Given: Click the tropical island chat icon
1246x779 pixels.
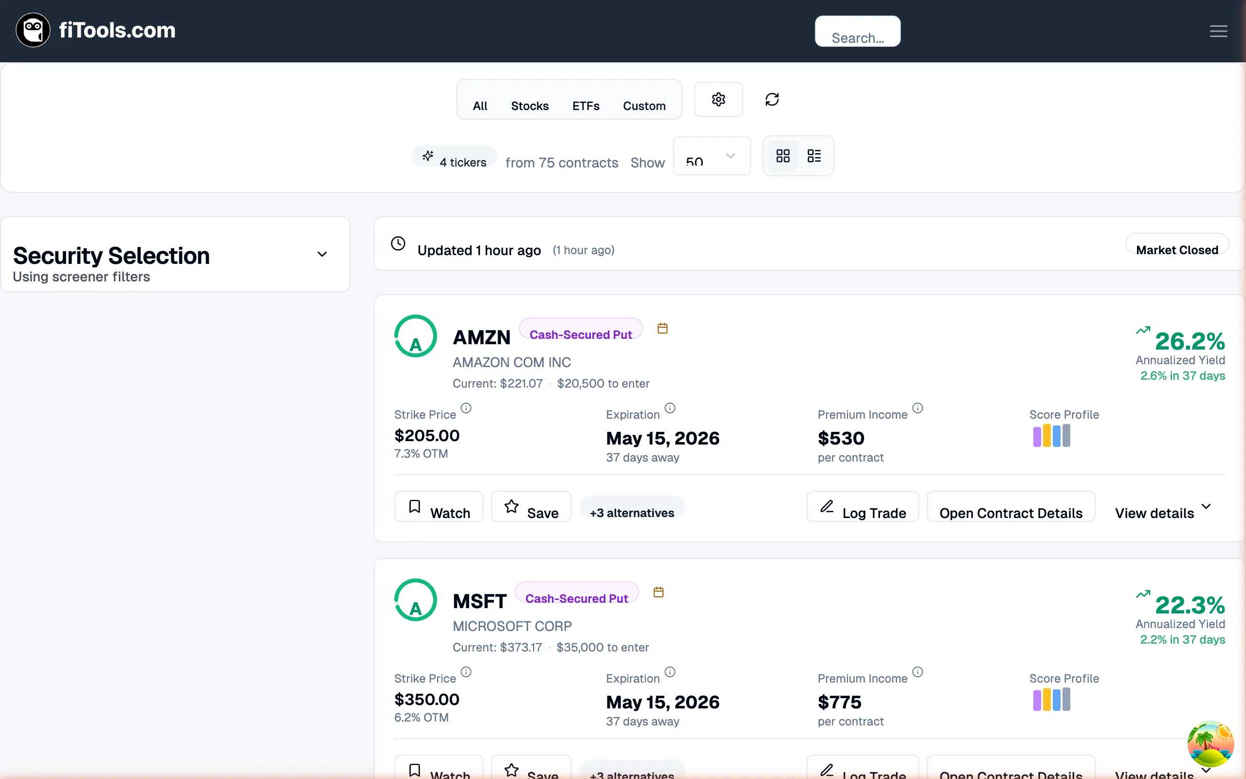Looking at the screenshot, I should 1210,744.
